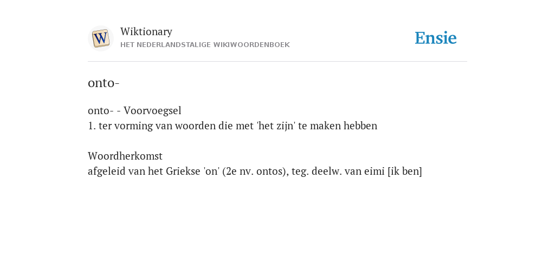The image size is (555, 277).
Task: Click the quoted Greek word 'on'
Action: pyautogui.click(x=211, y=172)
